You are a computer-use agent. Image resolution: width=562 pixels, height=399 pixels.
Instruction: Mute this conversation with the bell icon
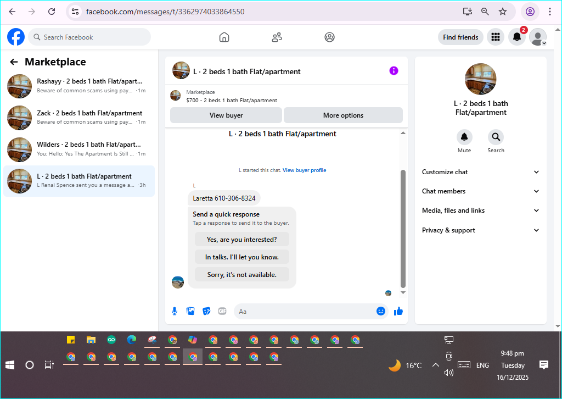(464, 137)
